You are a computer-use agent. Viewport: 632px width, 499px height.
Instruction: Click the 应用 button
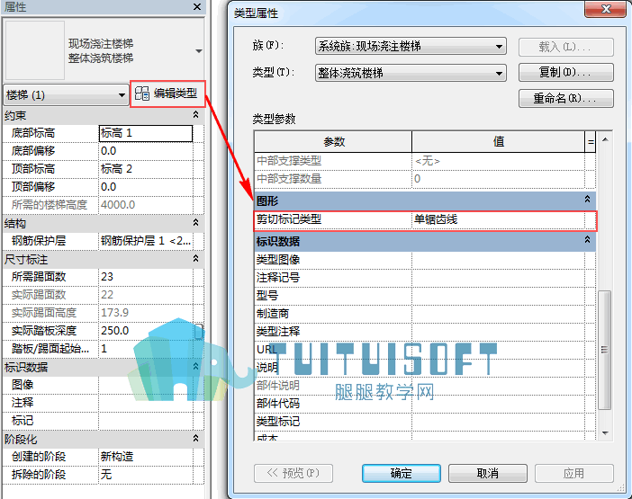coord(574,473)
